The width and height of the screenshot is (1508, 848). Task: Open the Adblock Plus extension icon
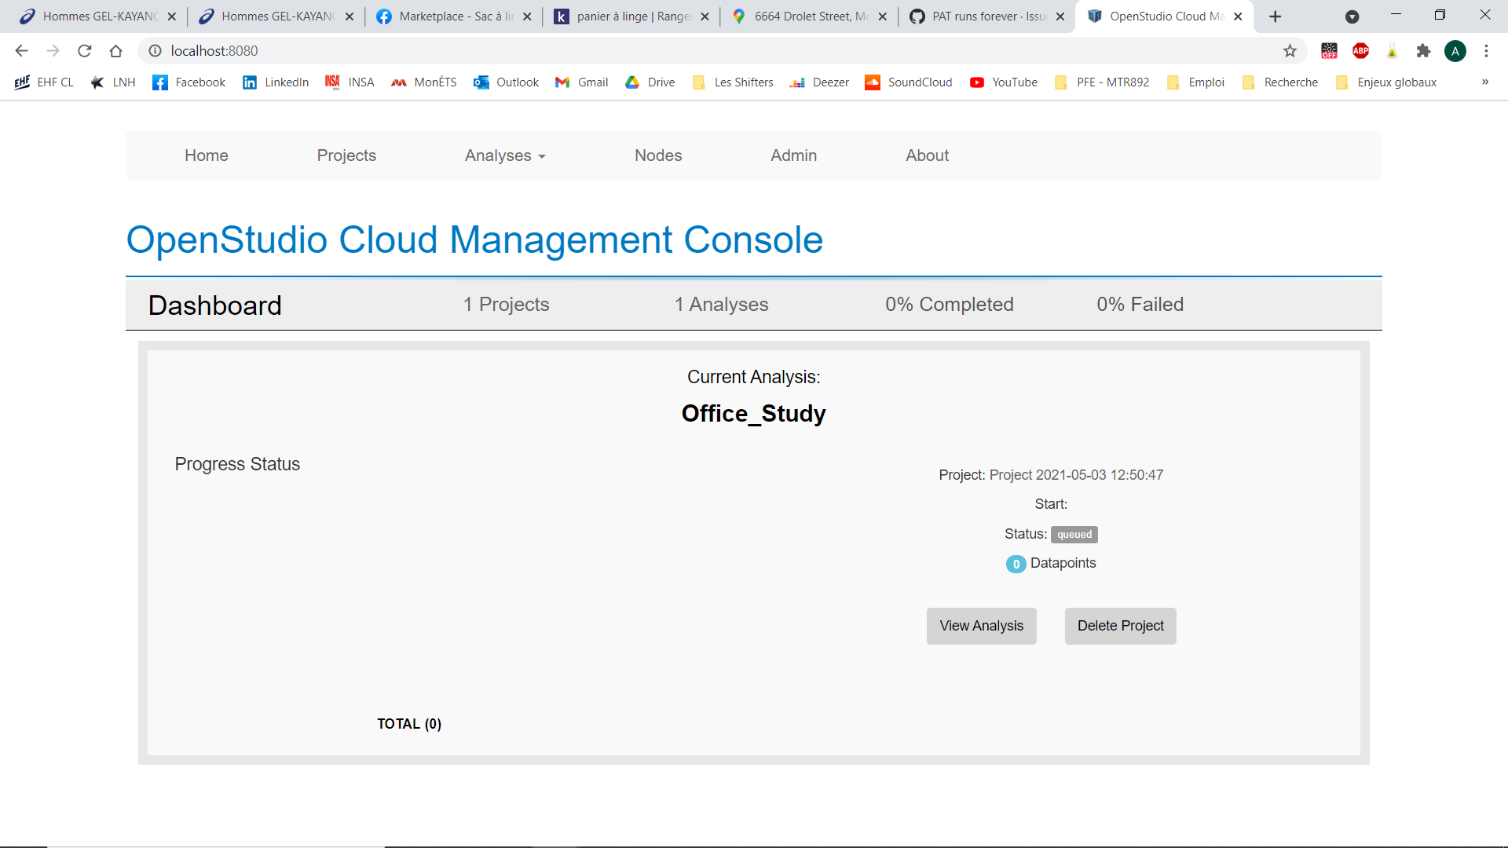point(1360,51)
